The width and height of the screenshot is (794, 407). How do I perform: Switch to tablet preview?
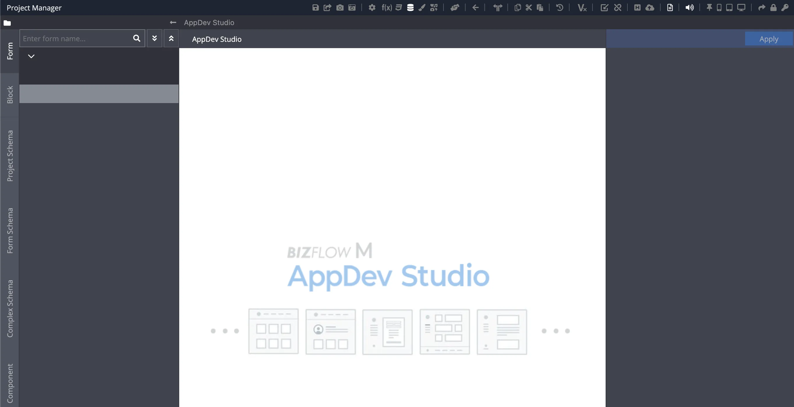point(729,7)
